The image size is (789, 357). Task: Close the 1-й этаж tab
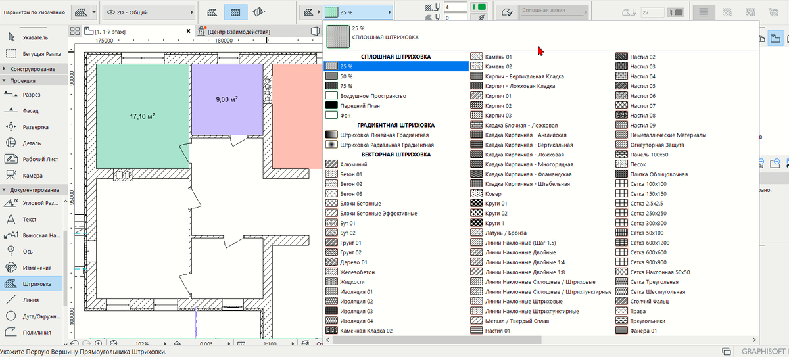click(189, 31)
